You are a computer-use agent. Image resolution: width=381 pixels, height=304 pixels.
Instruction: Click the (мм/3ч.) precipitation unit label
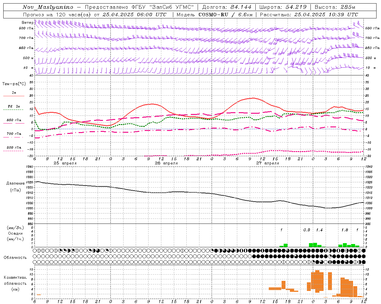[15, 228]
